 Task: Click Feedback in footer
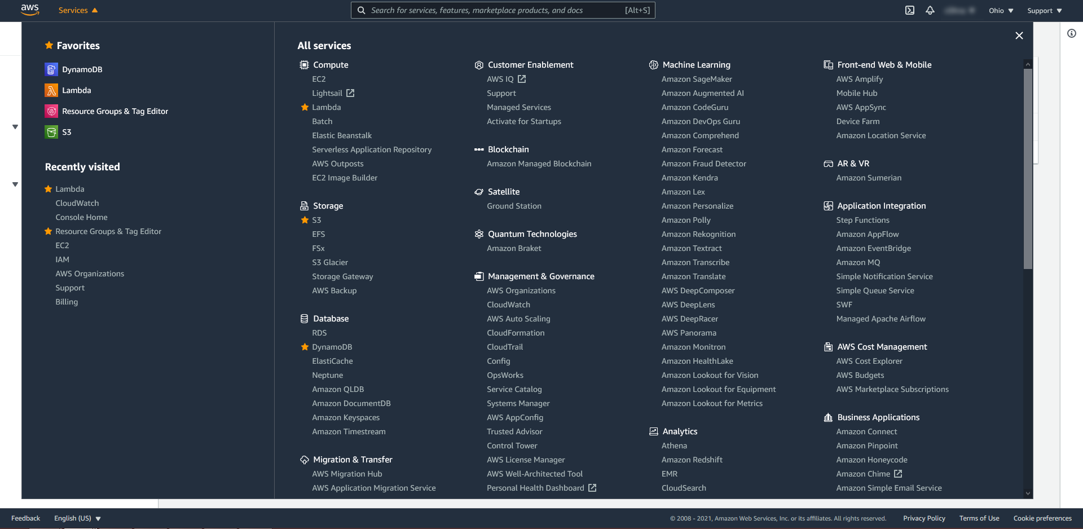tap(25, 518)
